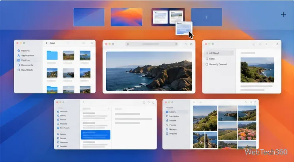The height and width of the screenshot is (162, 294).
Task: Select the island photo in Finder's top row
Action: [85, 55]
